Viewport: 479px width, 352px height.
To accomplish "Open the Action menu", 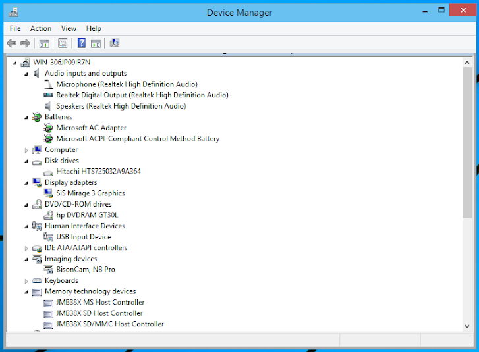I will coord(41,28).
